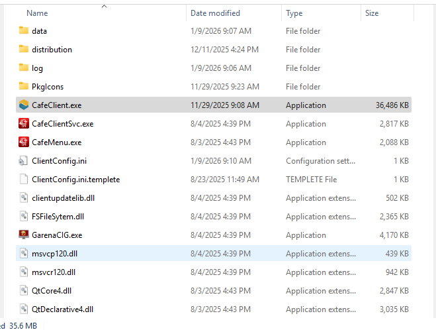Select the distribution folder name
The image size is (436, 330).
click(52, 49)
